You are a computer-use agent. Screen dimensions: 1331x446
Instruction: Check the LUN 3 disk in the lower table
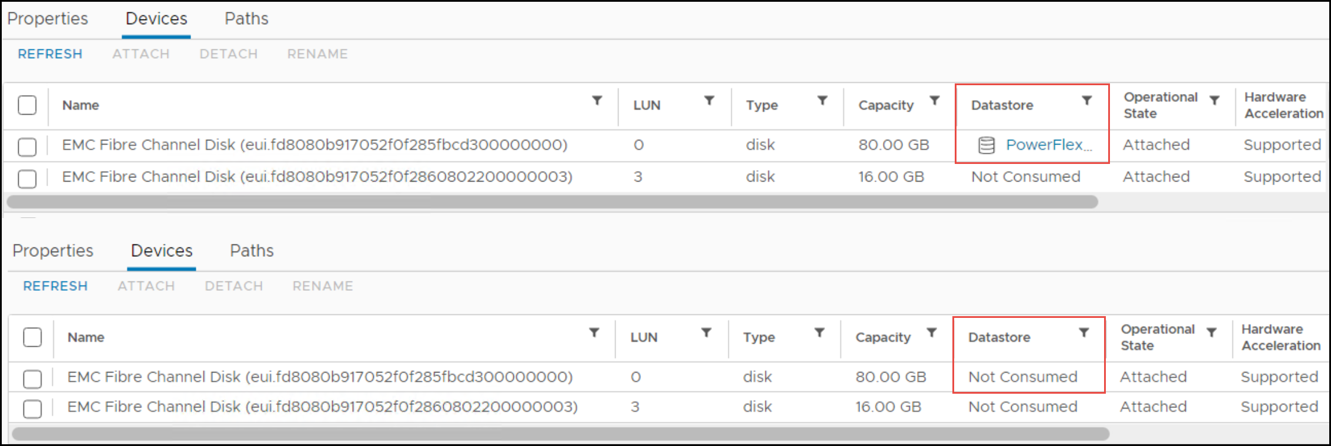32,407
